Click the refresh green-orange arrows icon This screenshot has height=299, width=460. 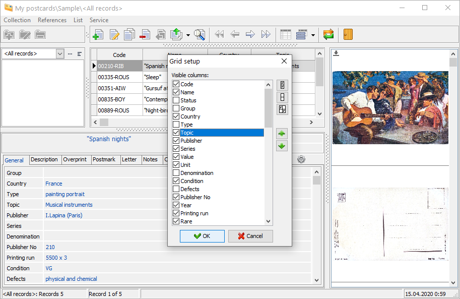click(x=328, y=34)
